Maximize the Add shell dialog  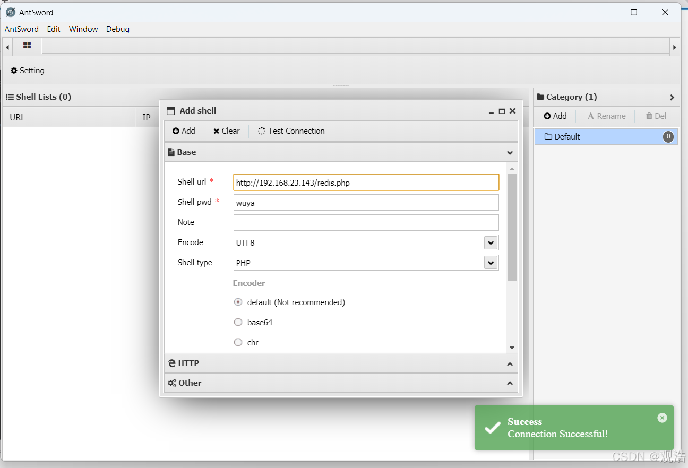click(502, 111)
